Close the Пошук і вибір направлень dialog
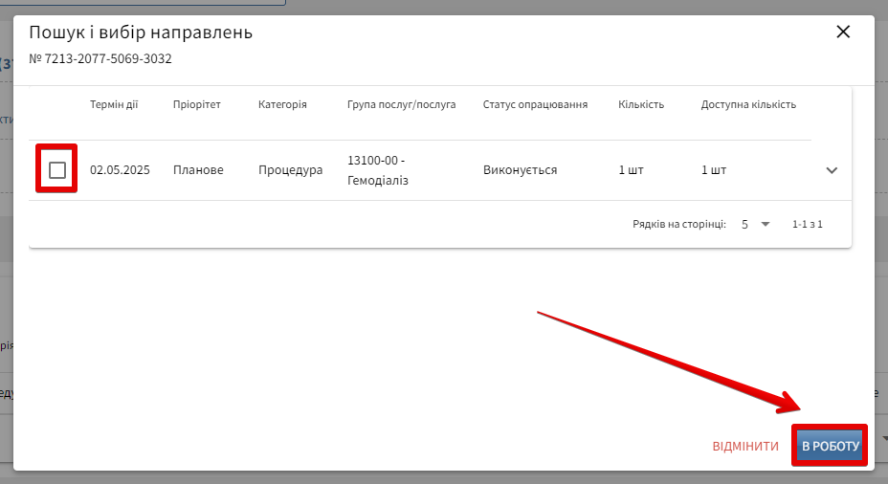 pyautogui.click(x=843, y=32)
